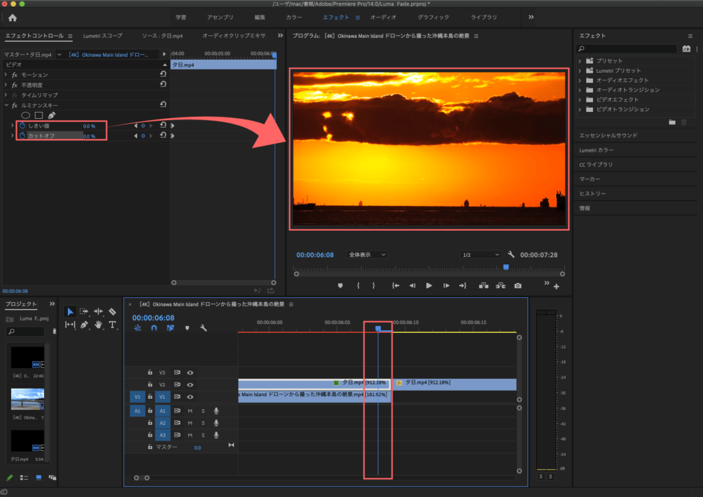
Task: Select the Ripple Edit tool
Action: [x=98, y=312]
